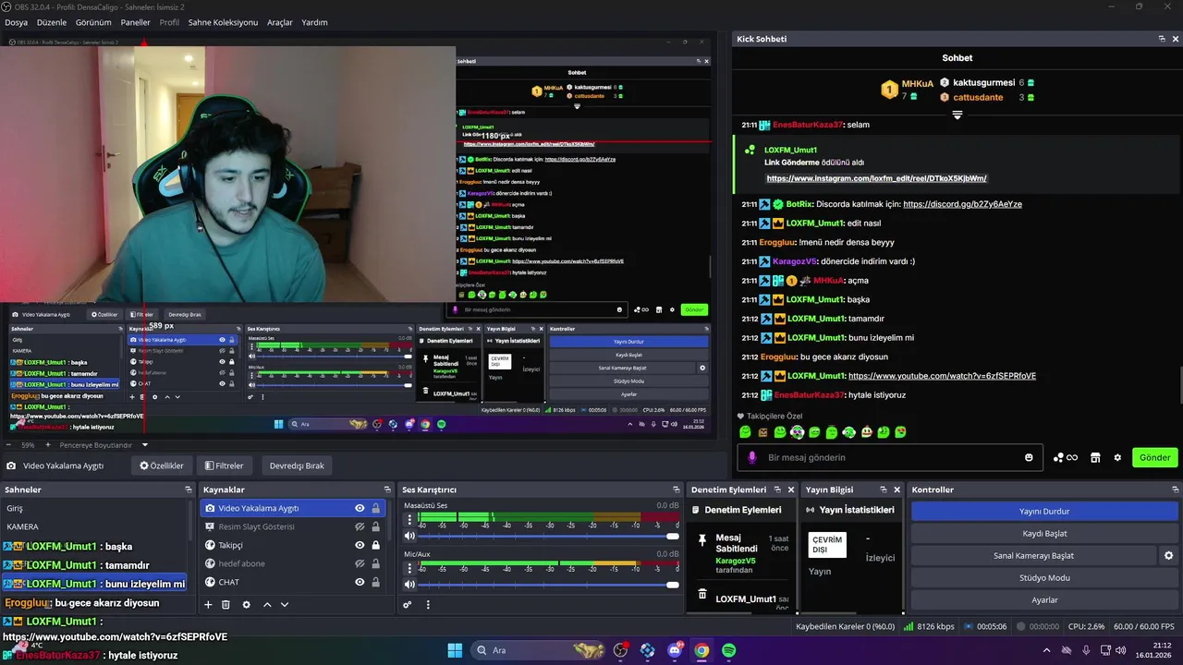The width and height of the screenshot is (1183, 665).
Task: Float the Kick Sohbeti dock panel
Action: click(1162, 39)
